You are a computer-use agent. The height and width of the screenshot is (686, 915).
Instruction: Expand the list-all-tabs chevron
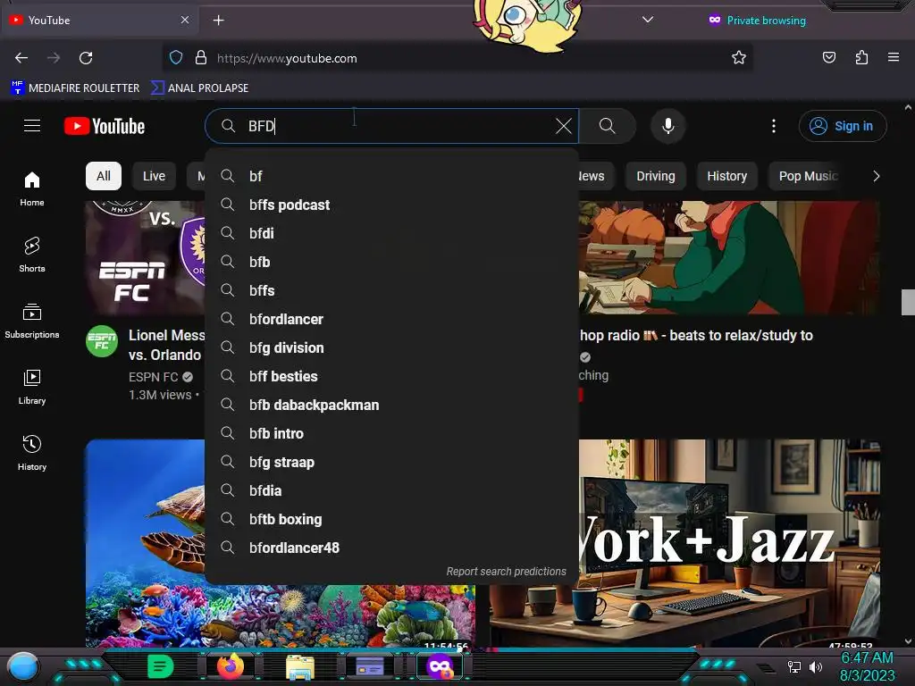(x=647, y=20)
